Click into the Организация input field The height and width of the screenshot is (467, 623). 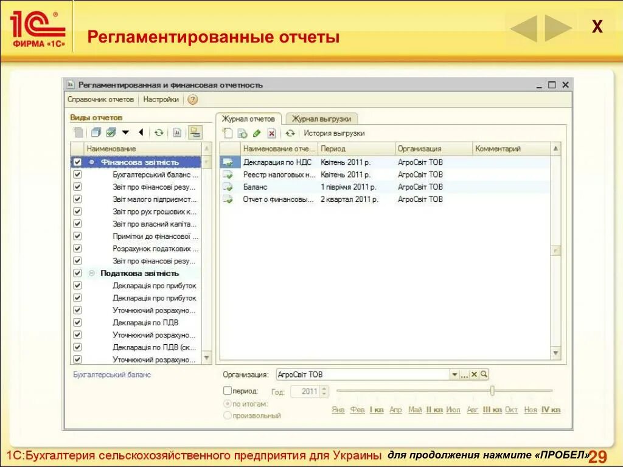tap(363, 375)
